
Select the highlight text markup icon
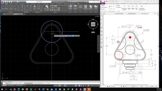pos(110,7)
